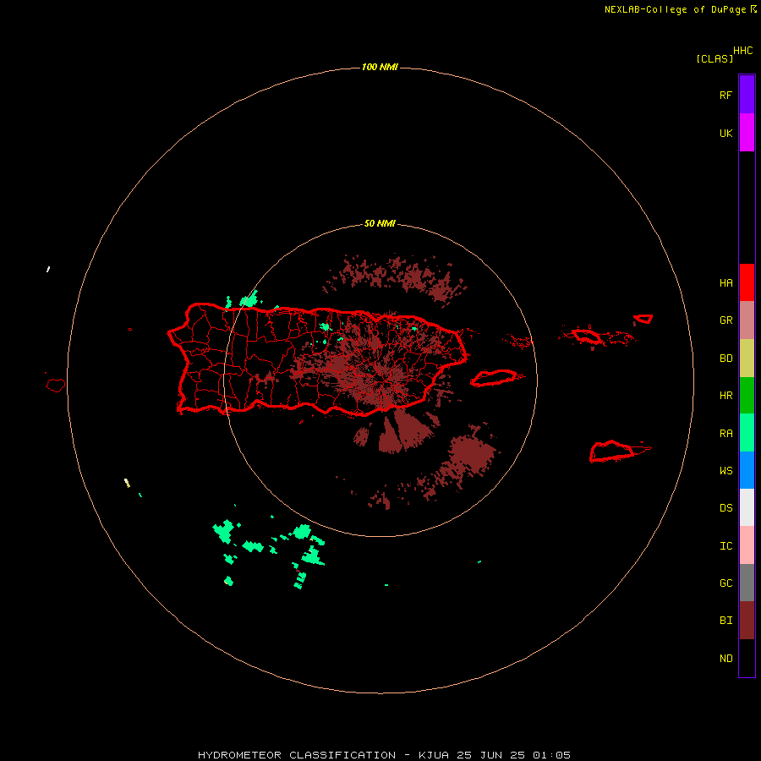
Task: Click the 50 NMI range ring label
Action: (380, 224)
